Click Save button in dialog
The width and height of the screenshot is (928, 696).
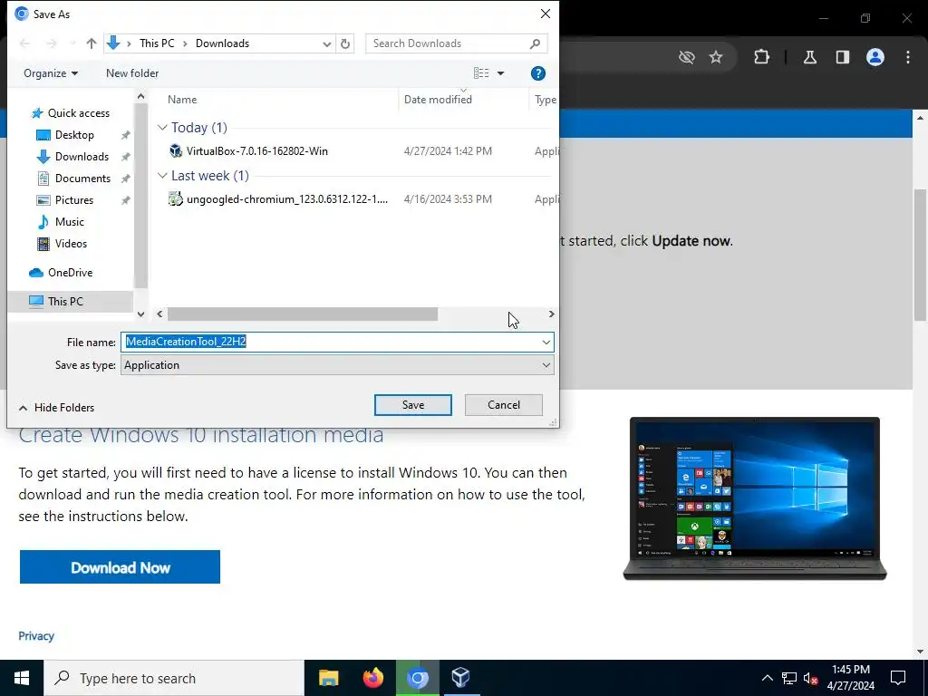tap(412, 405)
